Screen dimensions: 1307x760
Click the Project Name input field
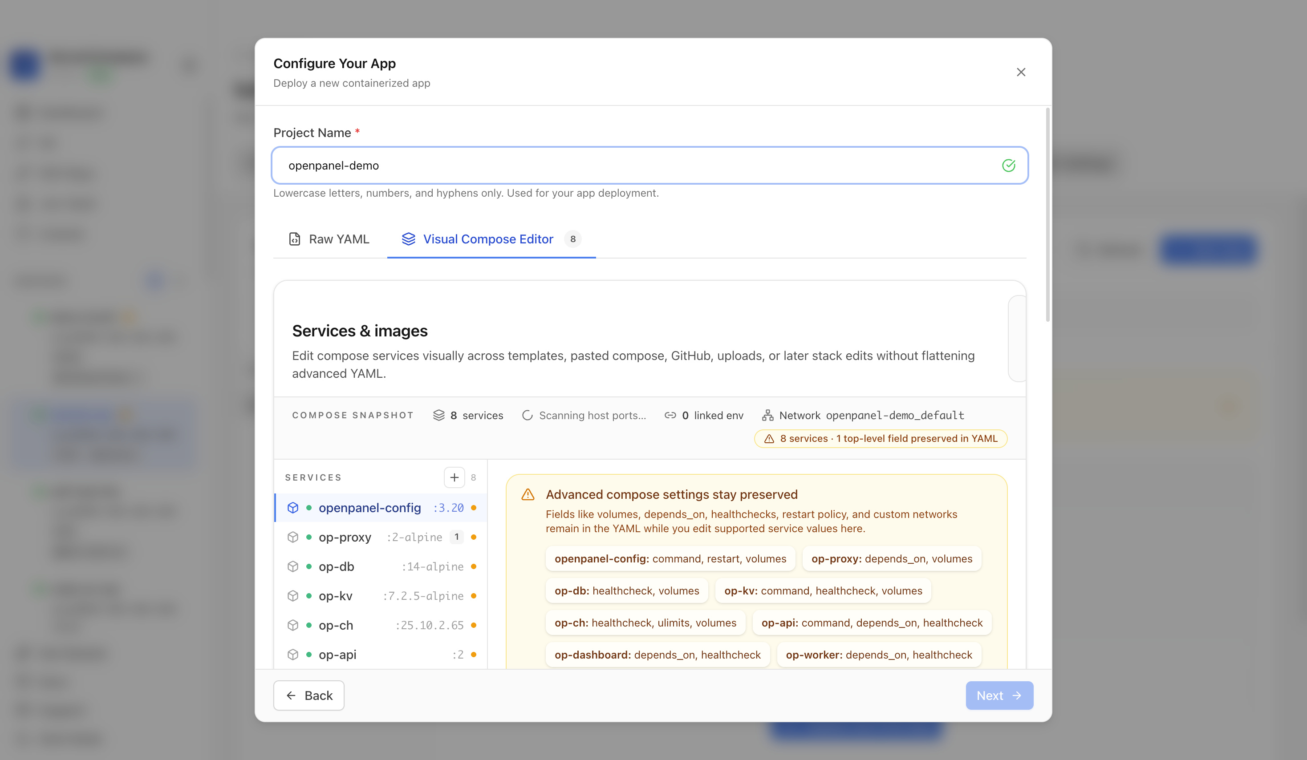click(x=649, y=166)
